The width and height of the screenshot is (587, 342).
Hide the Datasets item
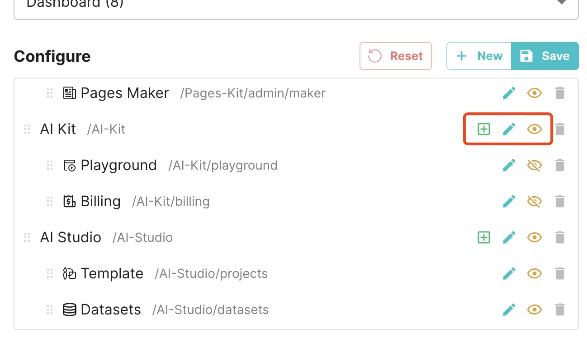[x=535, y=310]
